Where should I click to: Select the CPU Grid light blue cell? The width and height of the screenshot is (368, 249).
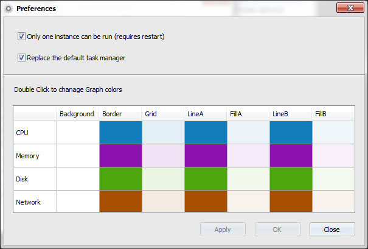pos(163,133)
